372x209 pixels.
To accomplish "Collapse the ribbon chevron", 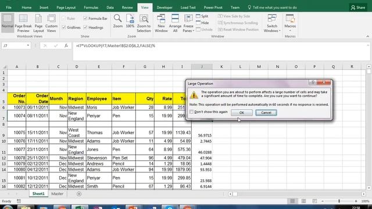I will 367,36.
